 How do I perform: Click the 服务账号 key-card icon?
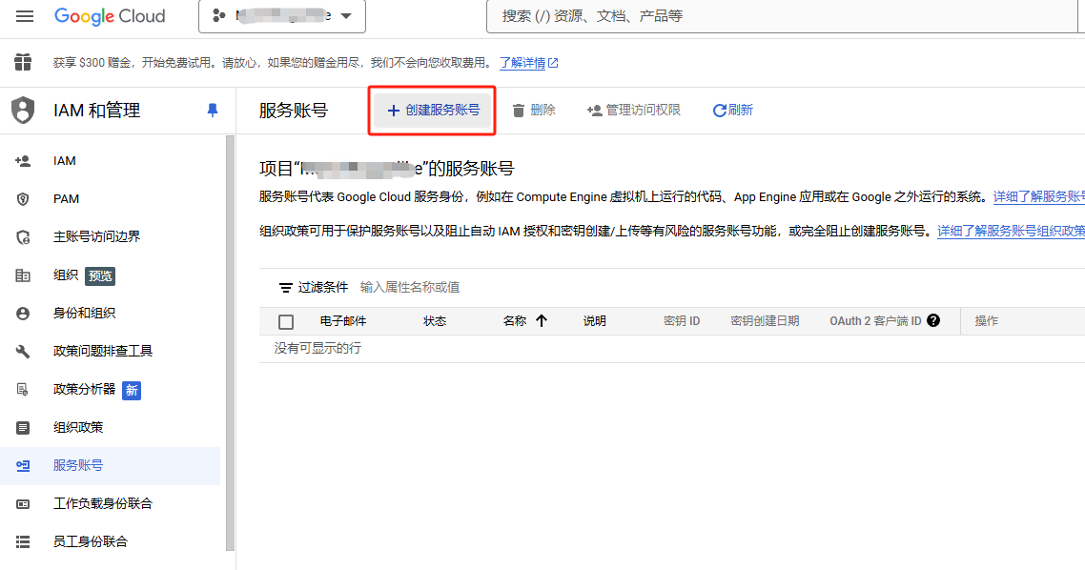(23, 465)
